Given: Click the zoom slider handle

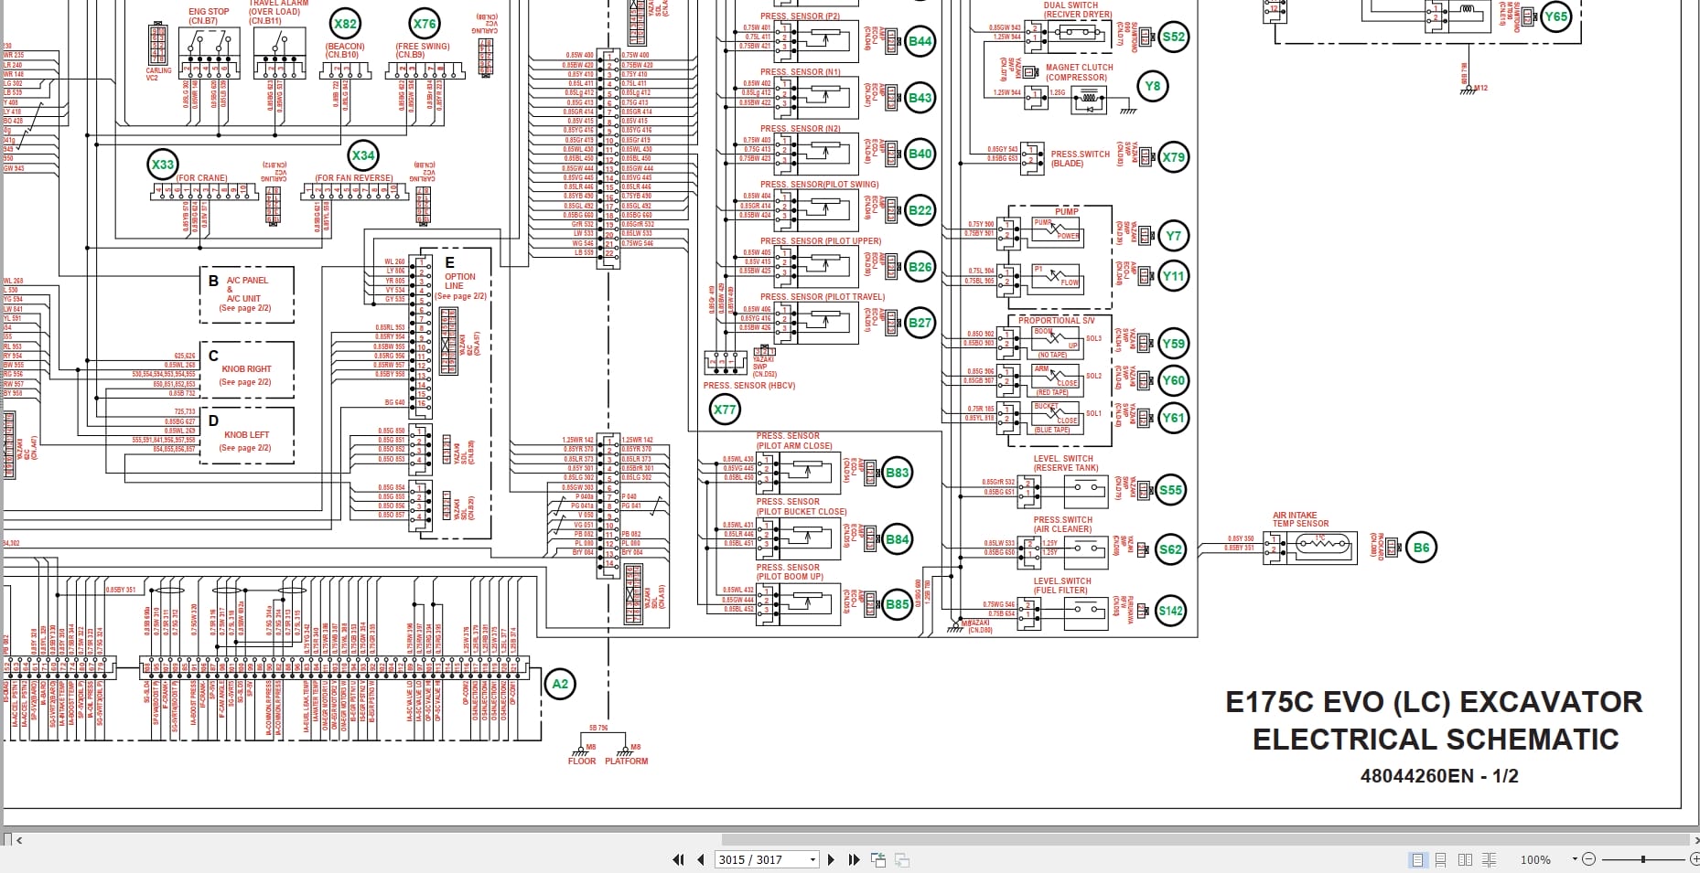Looking at the screenshot, I should coord(1643,859).
